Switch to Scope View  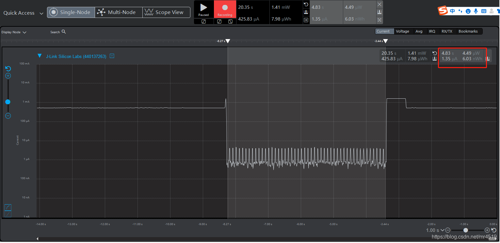pyautogui.click(x=167, y=12)
